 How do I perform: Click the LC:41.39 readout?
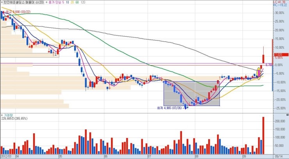tap(280, 2)
